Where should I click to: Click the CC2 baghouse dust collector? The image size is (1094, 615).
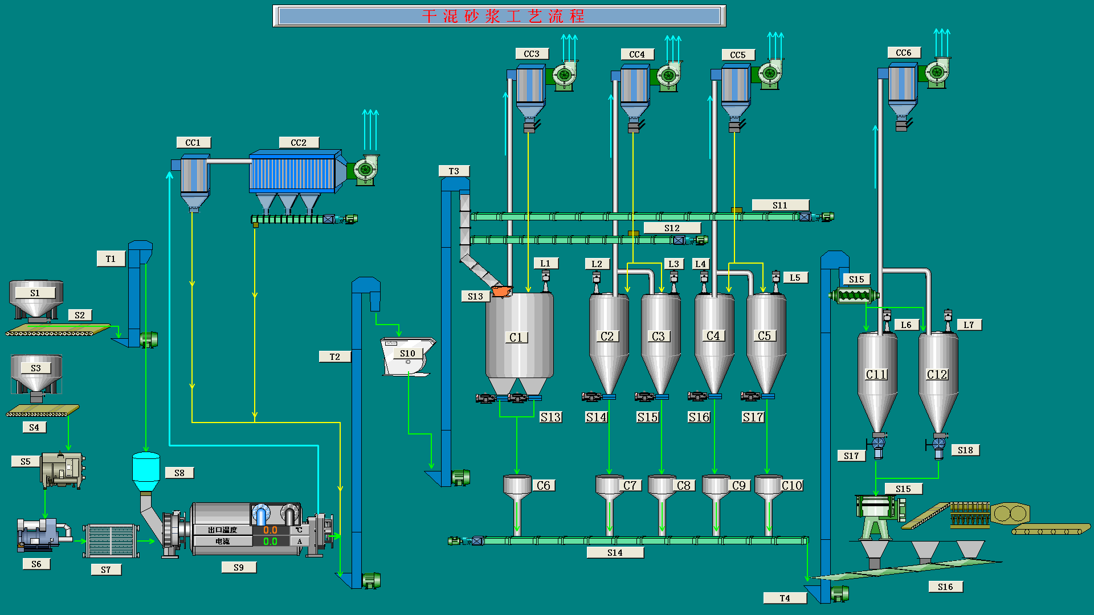tap(293, 174)
